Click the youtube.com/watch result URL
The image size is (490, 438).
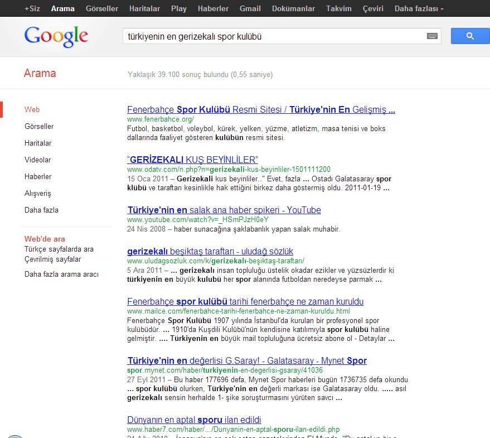[198, 220]
